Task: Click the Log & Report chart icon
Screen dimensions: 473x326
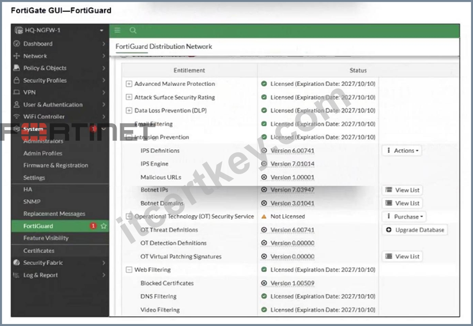Action: [x=16, y=275]
